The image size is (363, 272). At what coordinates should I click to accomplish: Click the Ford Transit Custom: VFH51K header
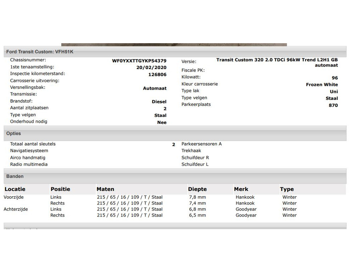[40, 52]
